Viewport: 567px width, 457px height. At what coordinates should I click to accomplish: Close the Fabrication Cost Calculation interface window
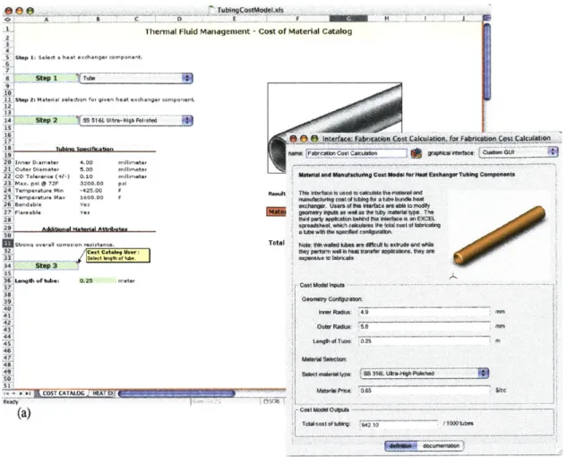pos(293,139)
